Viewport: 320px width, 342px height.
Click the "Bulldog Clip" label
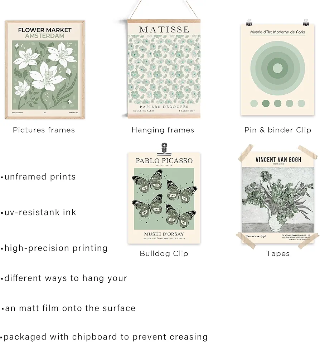[164, 253]
